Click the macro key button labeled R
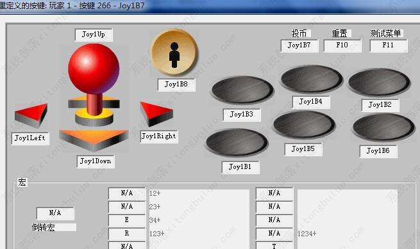420x249 pixels. (127, 234)
